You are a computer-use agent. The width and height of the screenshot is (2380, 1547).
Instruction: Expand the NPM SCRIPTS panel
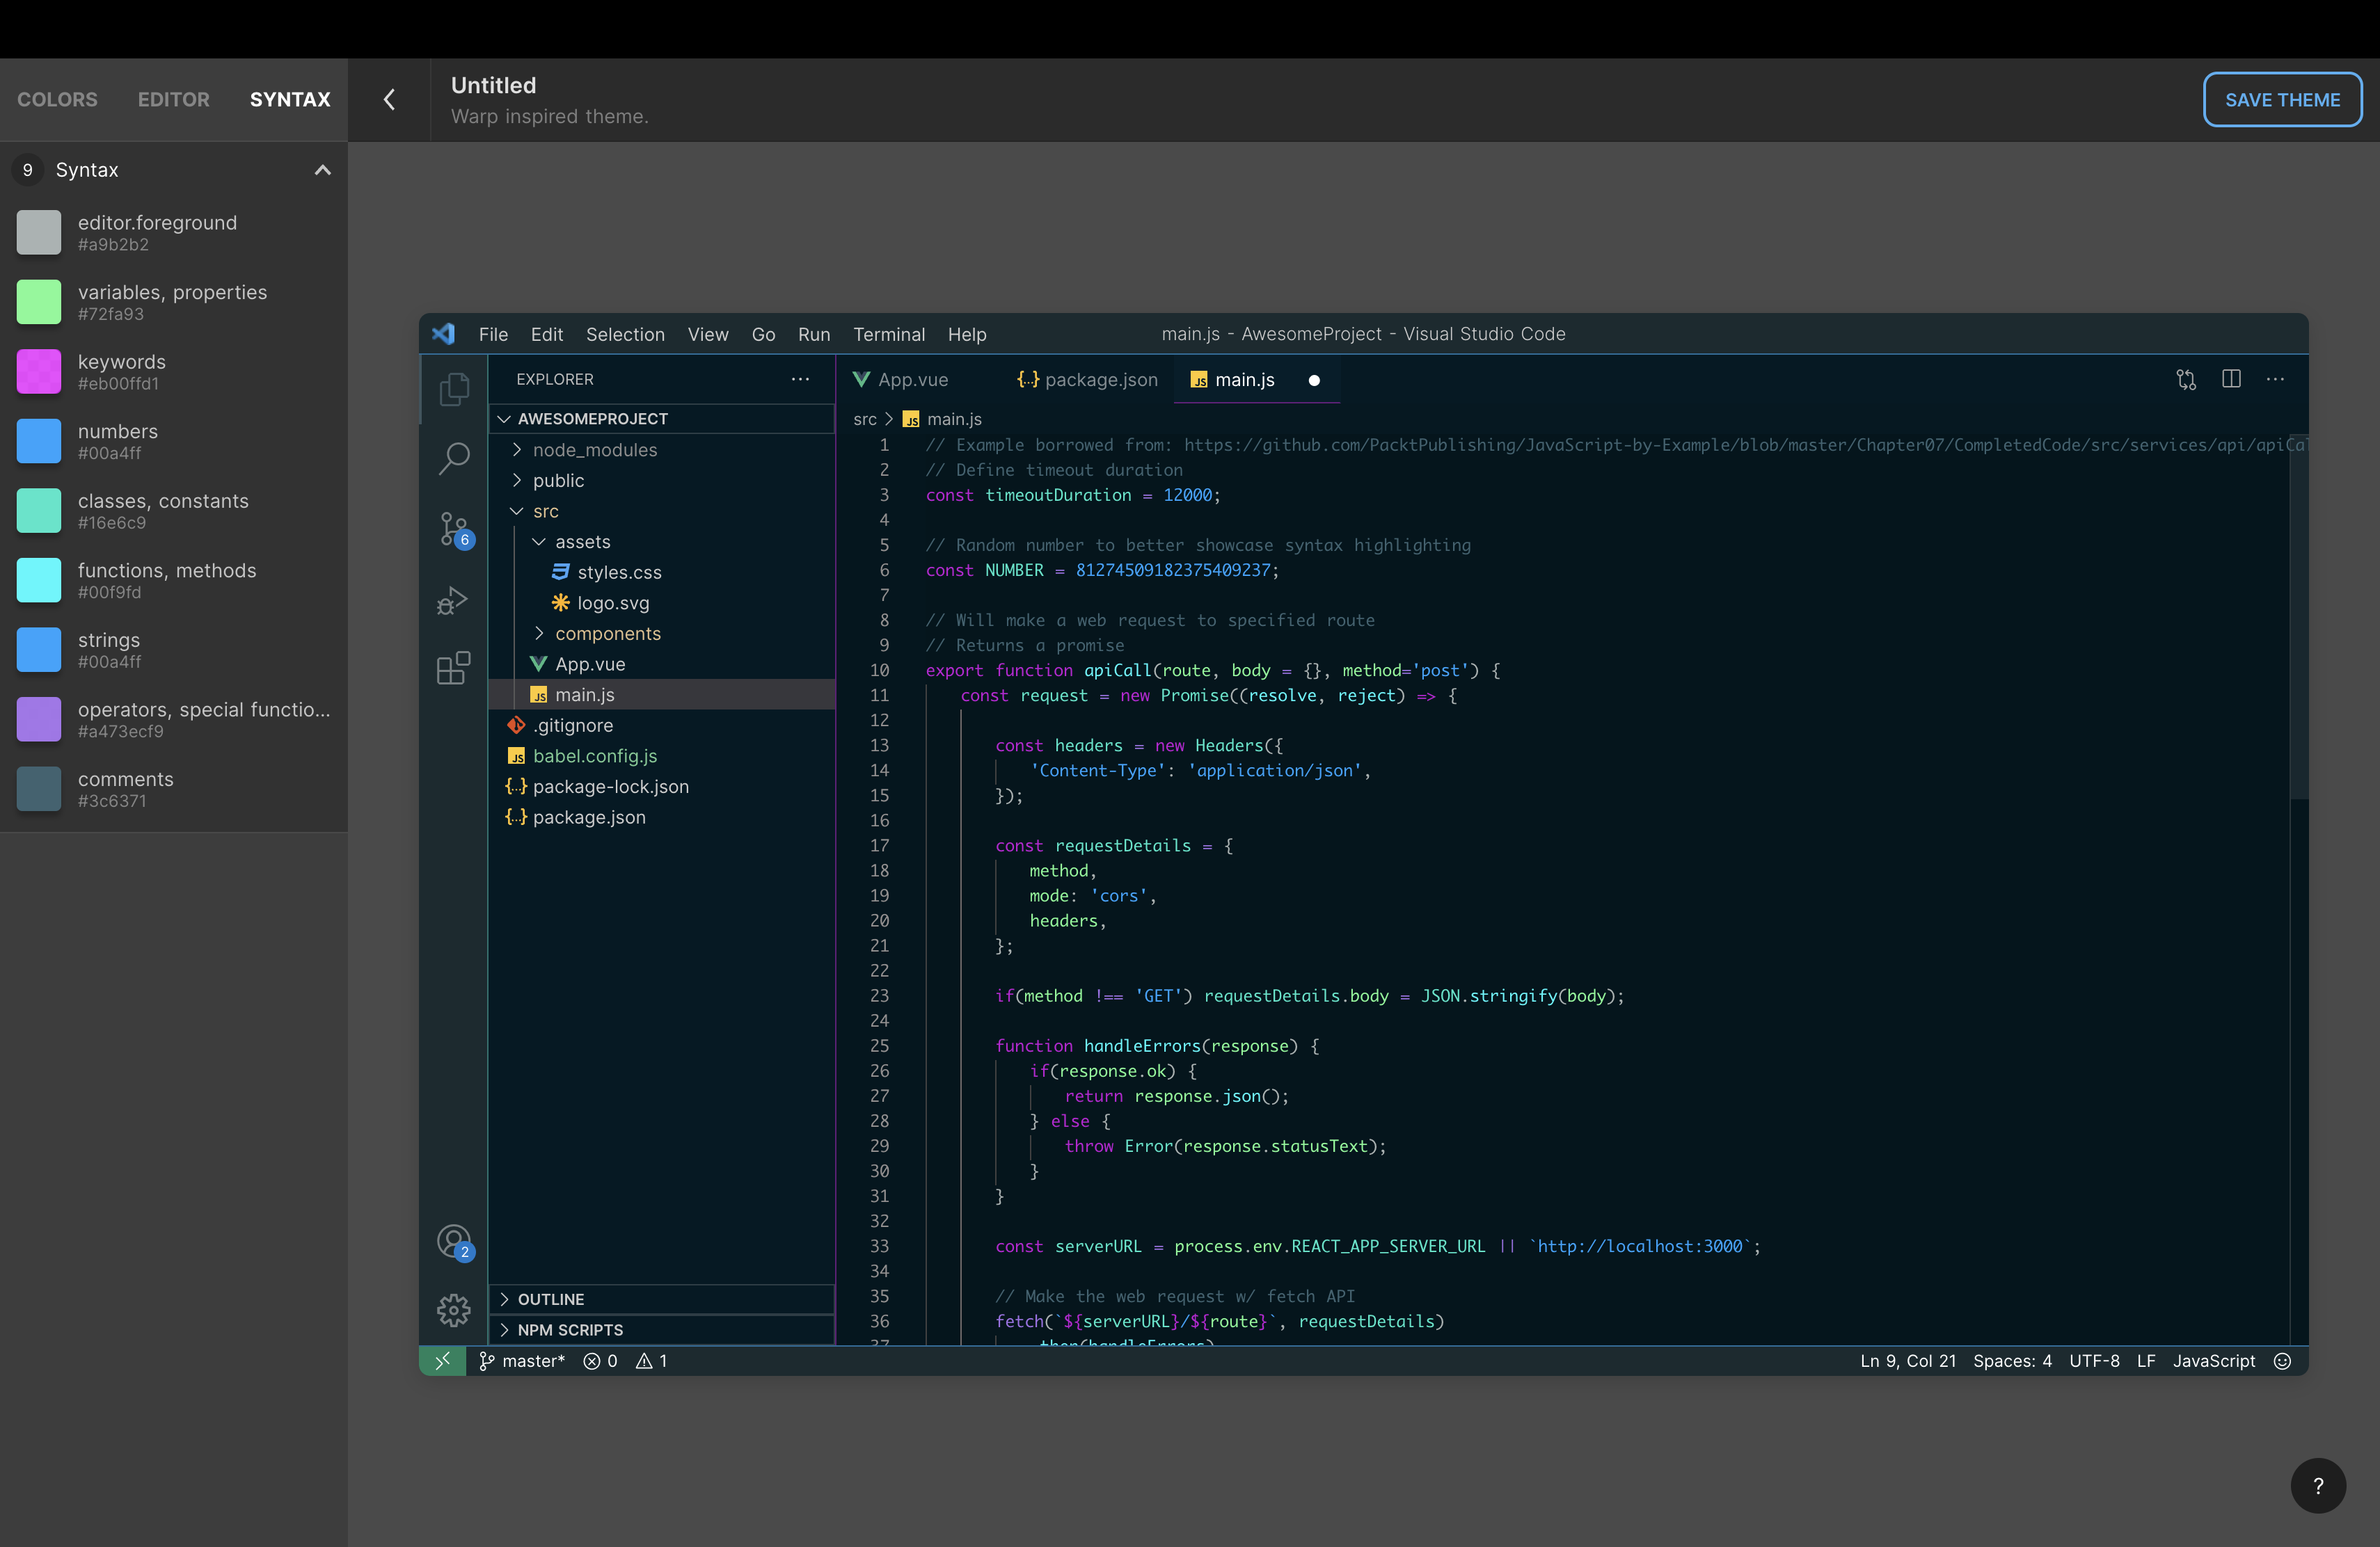(569, 1329)
